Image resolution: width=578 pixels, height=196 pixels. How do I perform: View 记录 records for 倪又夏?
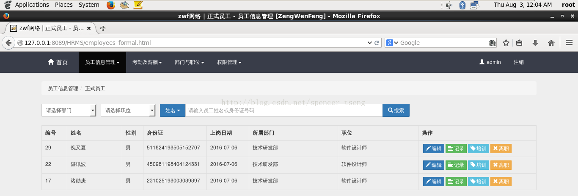[456, 149]
